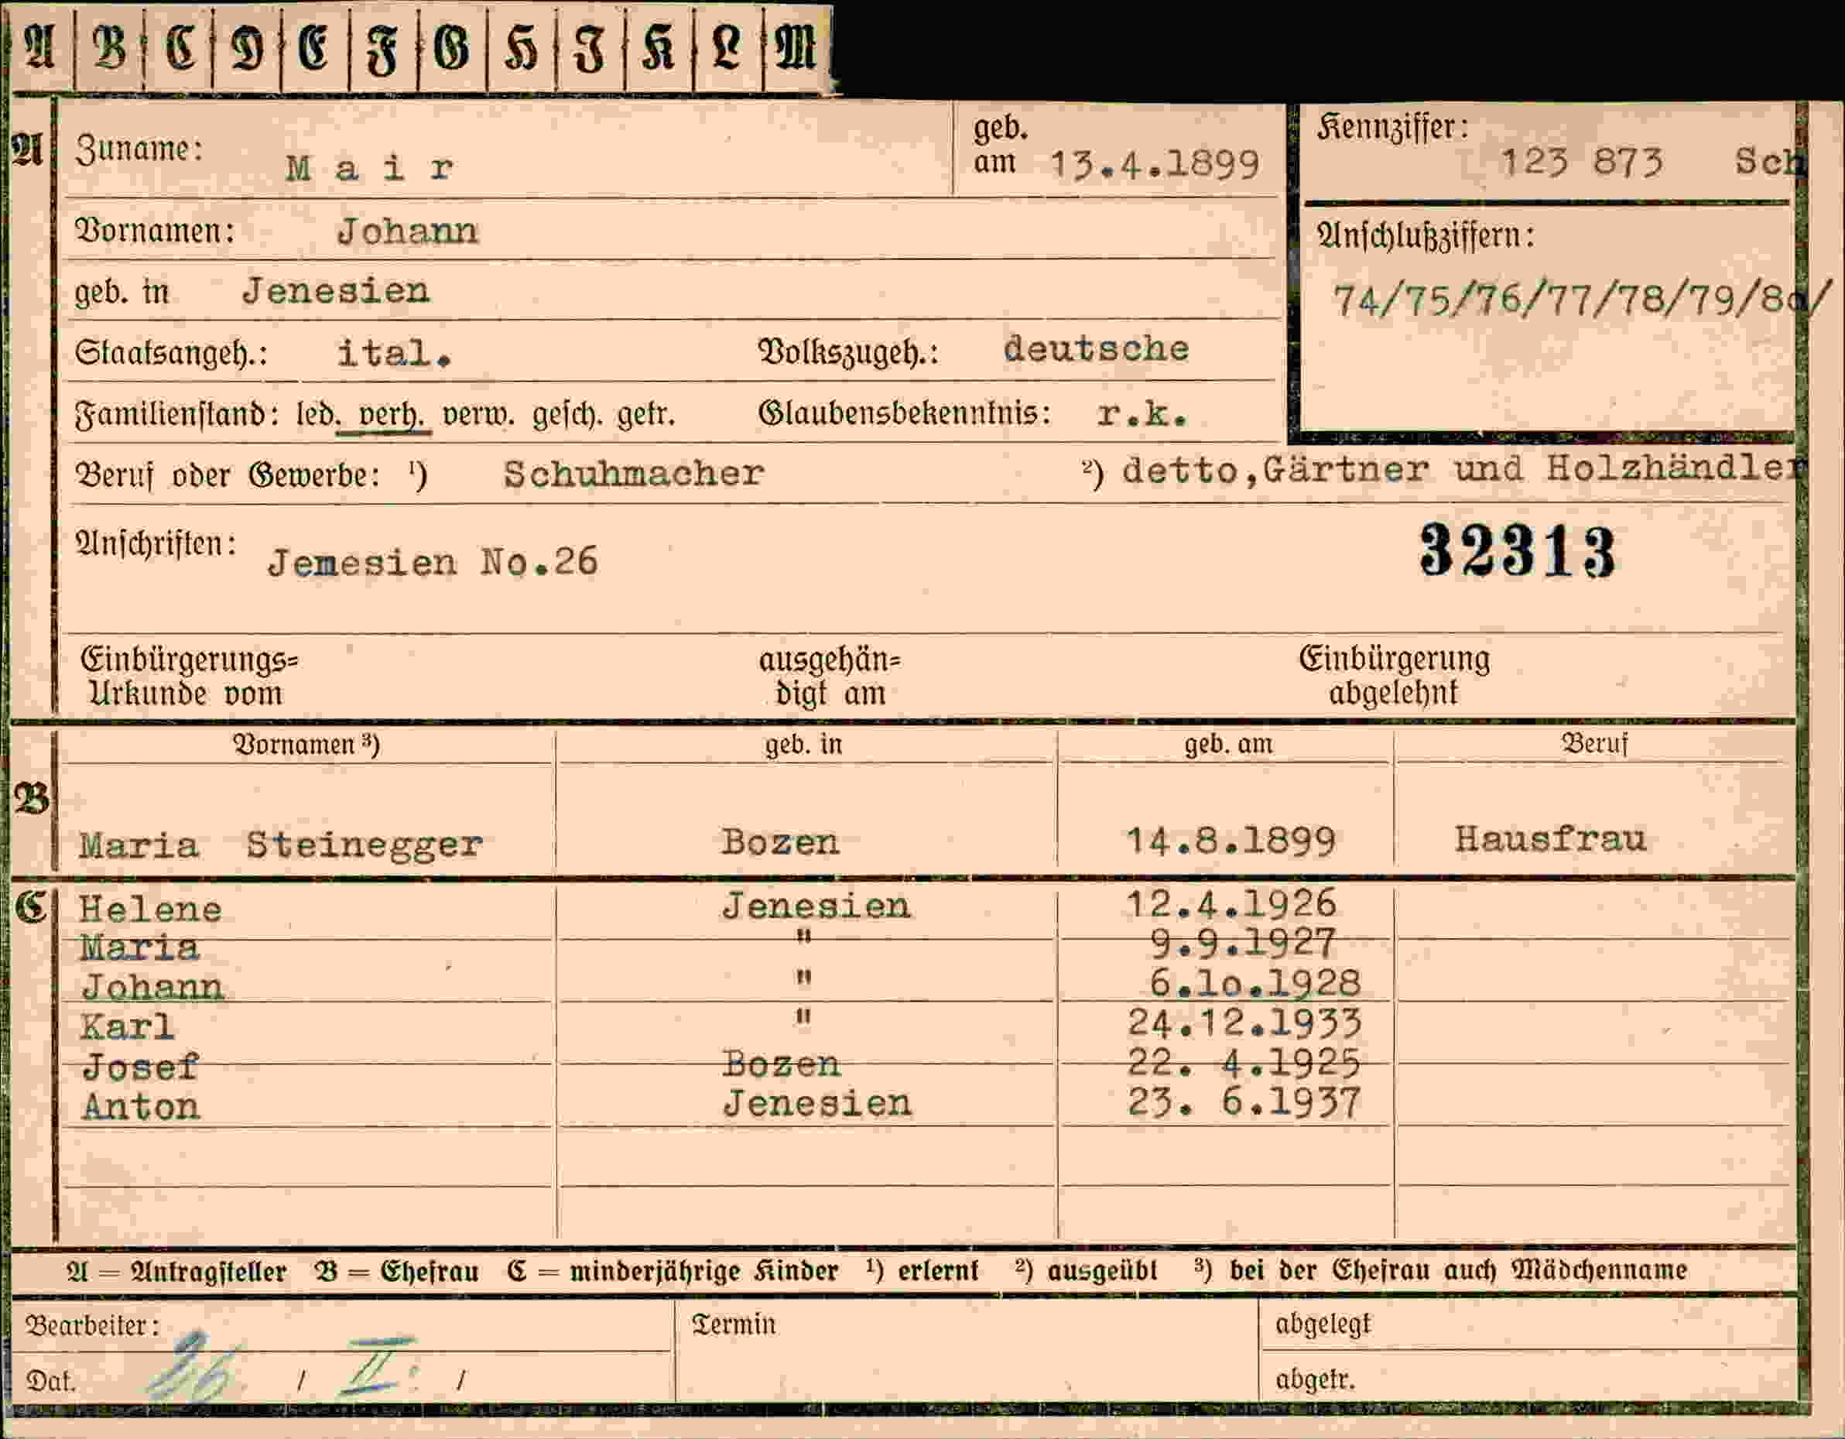
Task: Select index tab letter A
Action: point(40,48)
